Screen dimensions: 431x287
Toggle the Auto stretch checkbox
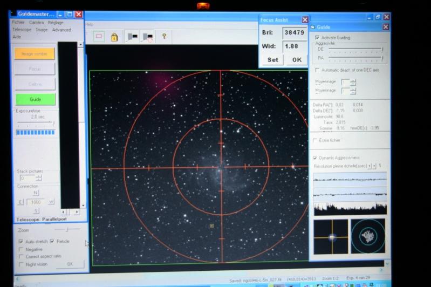click(x=20, y=241)
